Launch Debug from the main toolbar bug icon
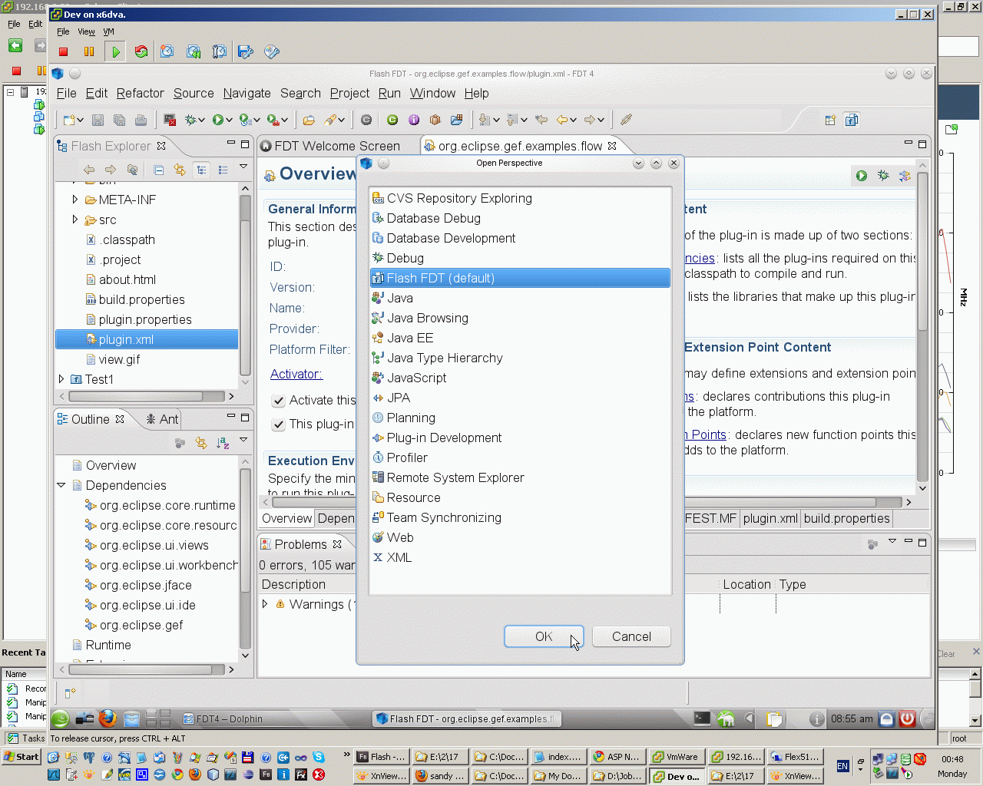 point(190,120)
